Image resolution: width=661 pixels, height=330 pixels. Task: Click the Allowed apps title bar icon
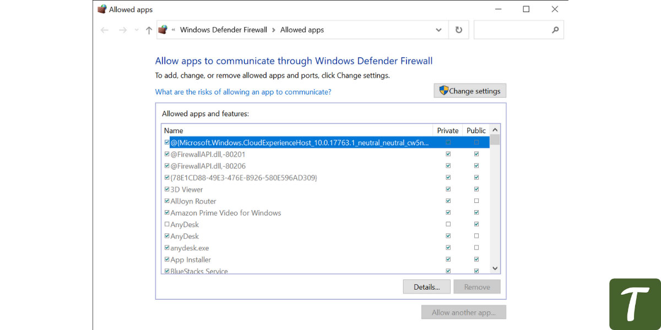pyautogui.click(x=102, y=9)
